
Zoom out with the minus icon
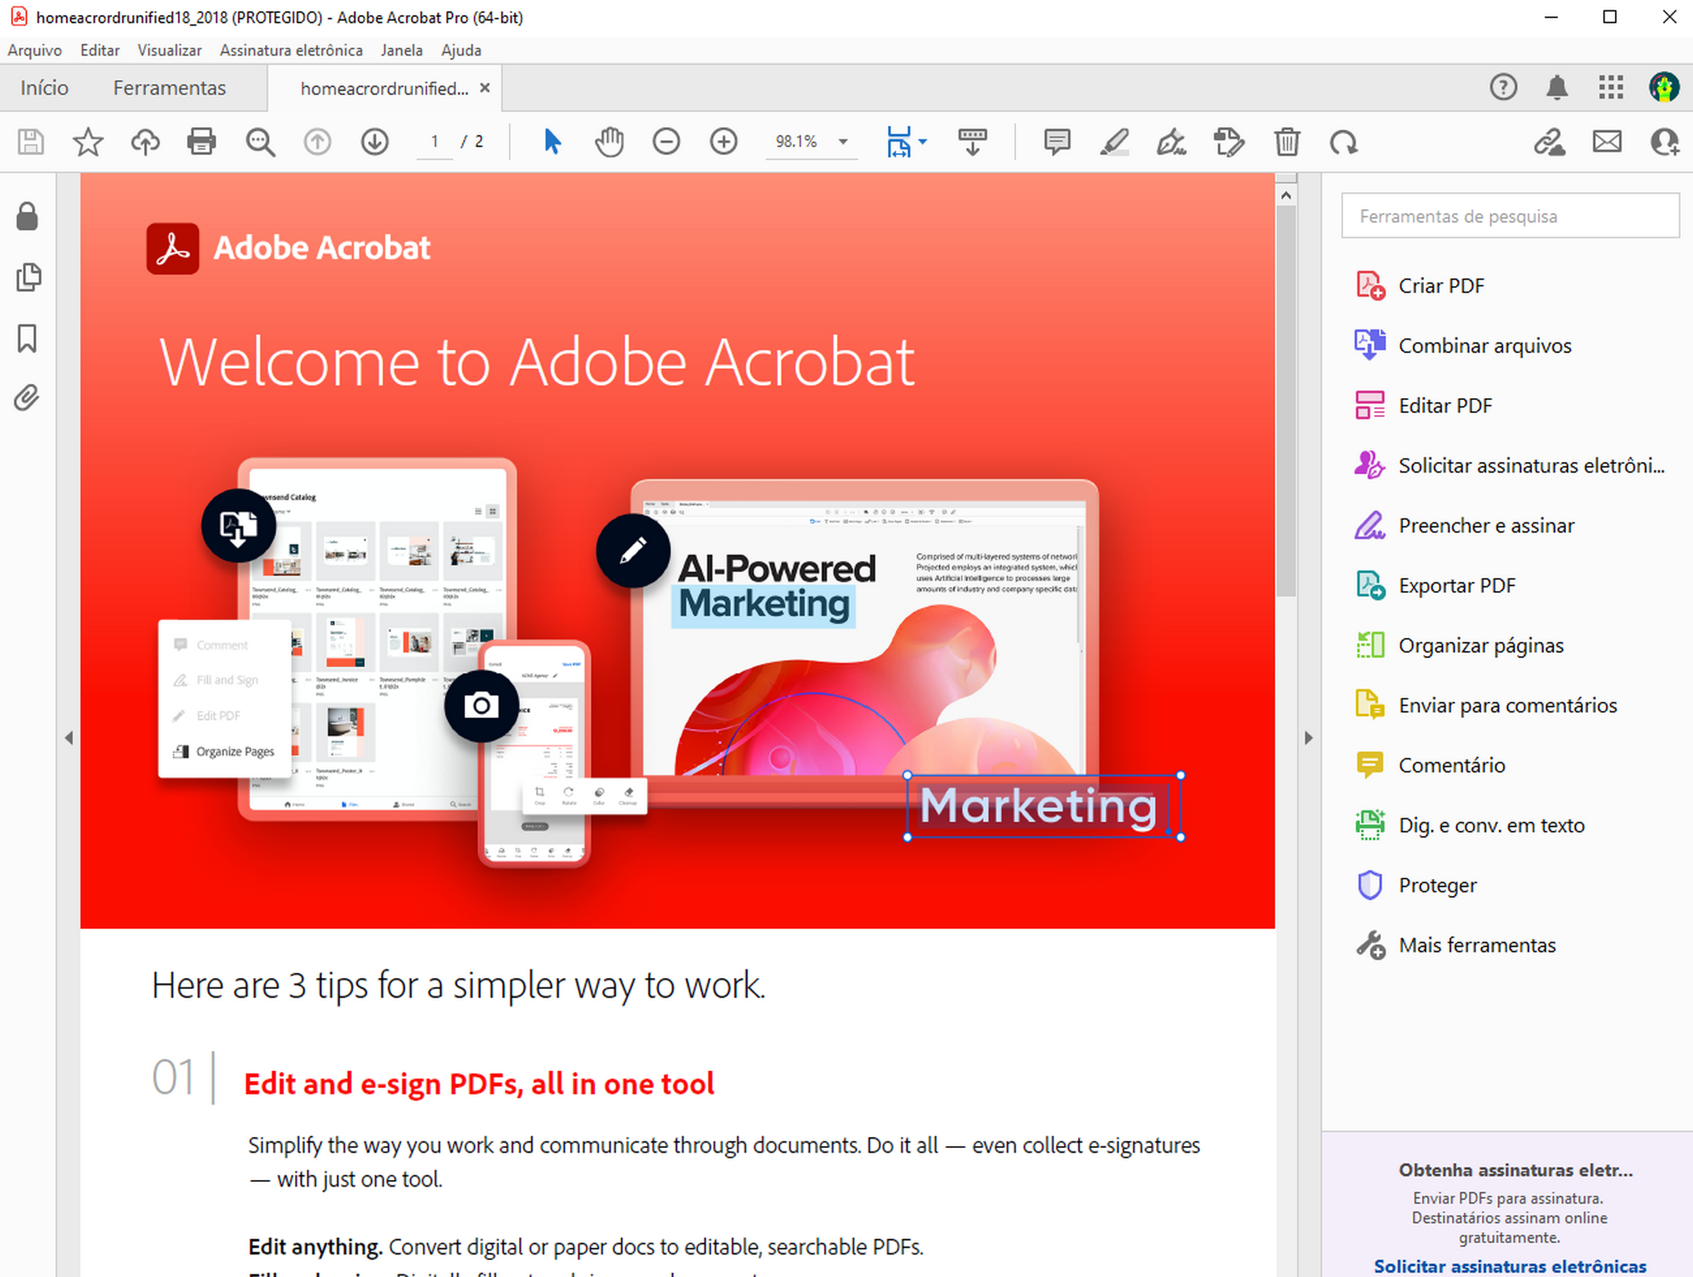666,143
